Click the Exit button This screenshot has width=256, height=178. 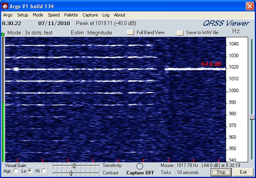243,172
